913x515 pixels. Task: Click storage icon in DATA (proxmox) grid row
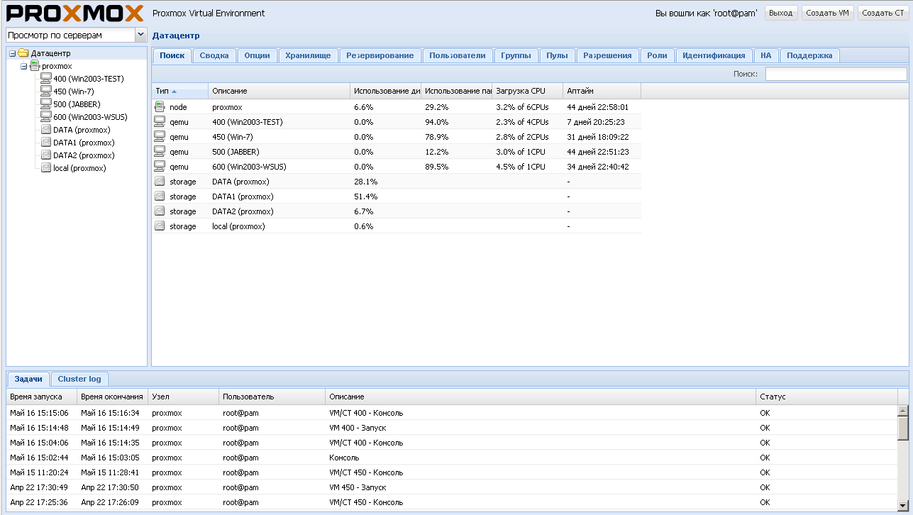coord(160,181)
